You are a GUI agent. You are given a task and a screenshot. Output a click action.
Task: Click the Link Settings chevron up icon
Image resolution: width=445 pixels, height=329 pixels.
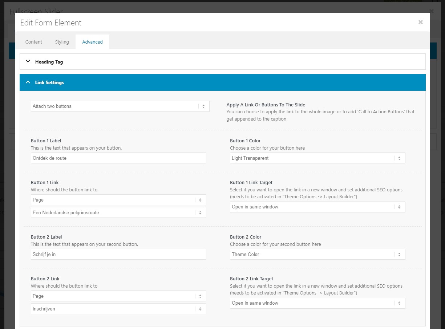click(x=28, y=82)
